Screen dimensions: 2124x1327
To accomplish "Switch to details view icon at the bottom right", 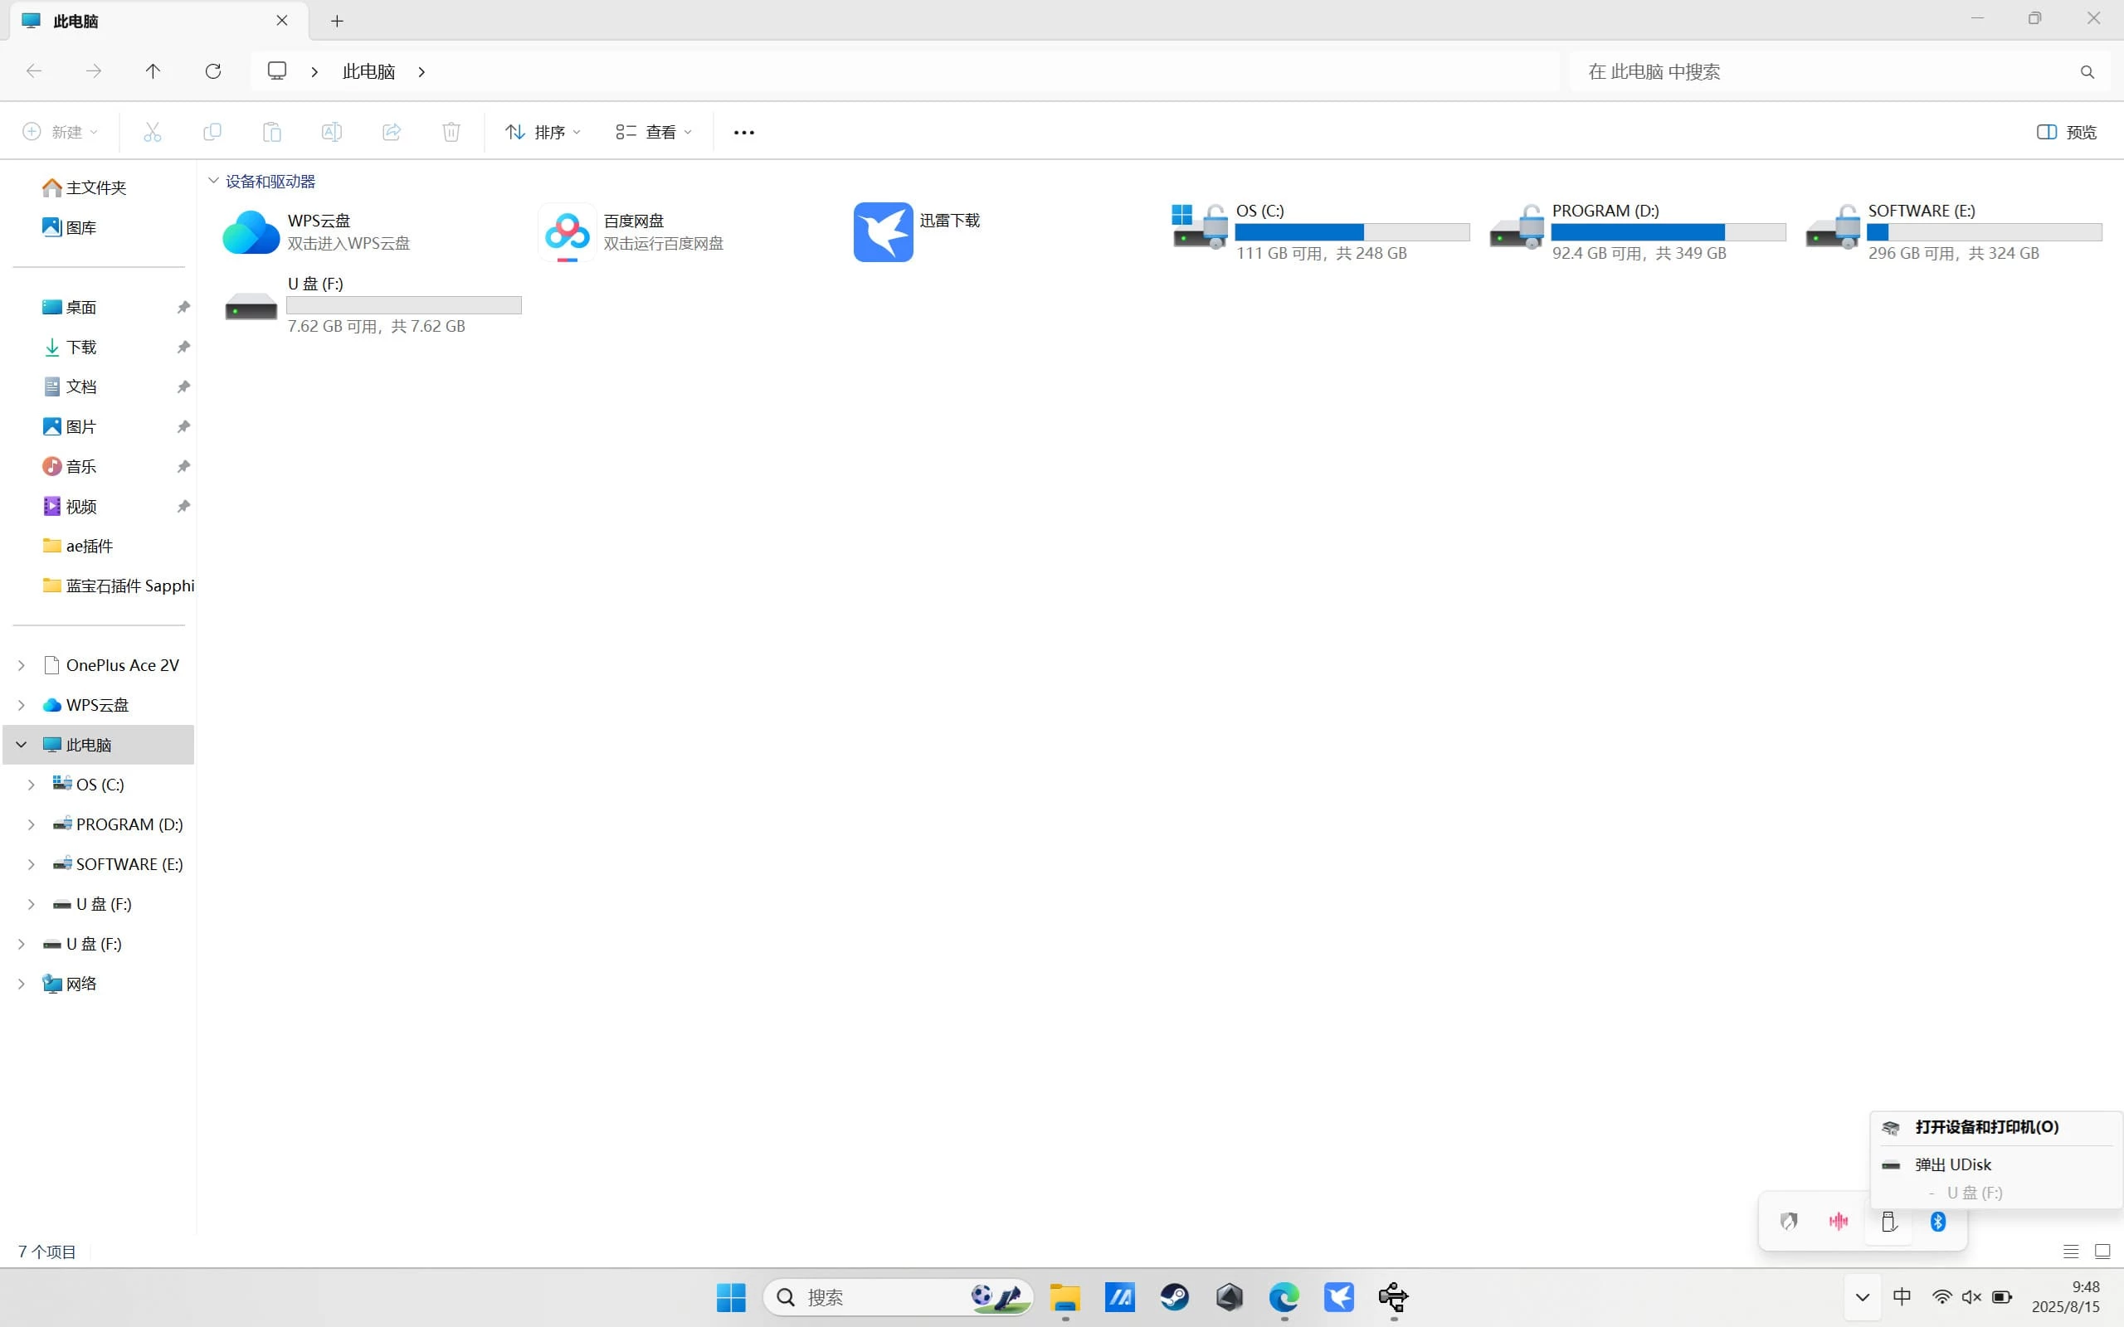I will 2070,1252.
